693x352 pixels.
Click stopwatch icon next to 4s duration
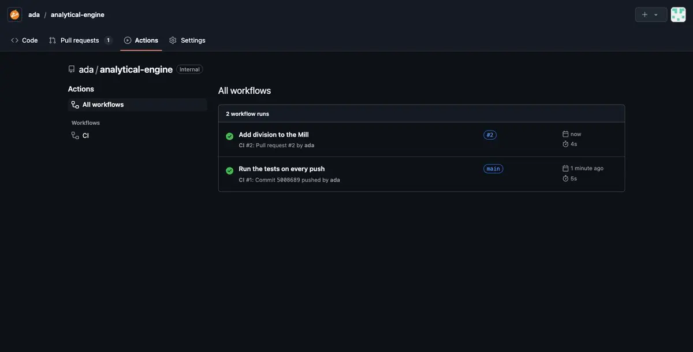pyautogui.click(x=566, y=144)
